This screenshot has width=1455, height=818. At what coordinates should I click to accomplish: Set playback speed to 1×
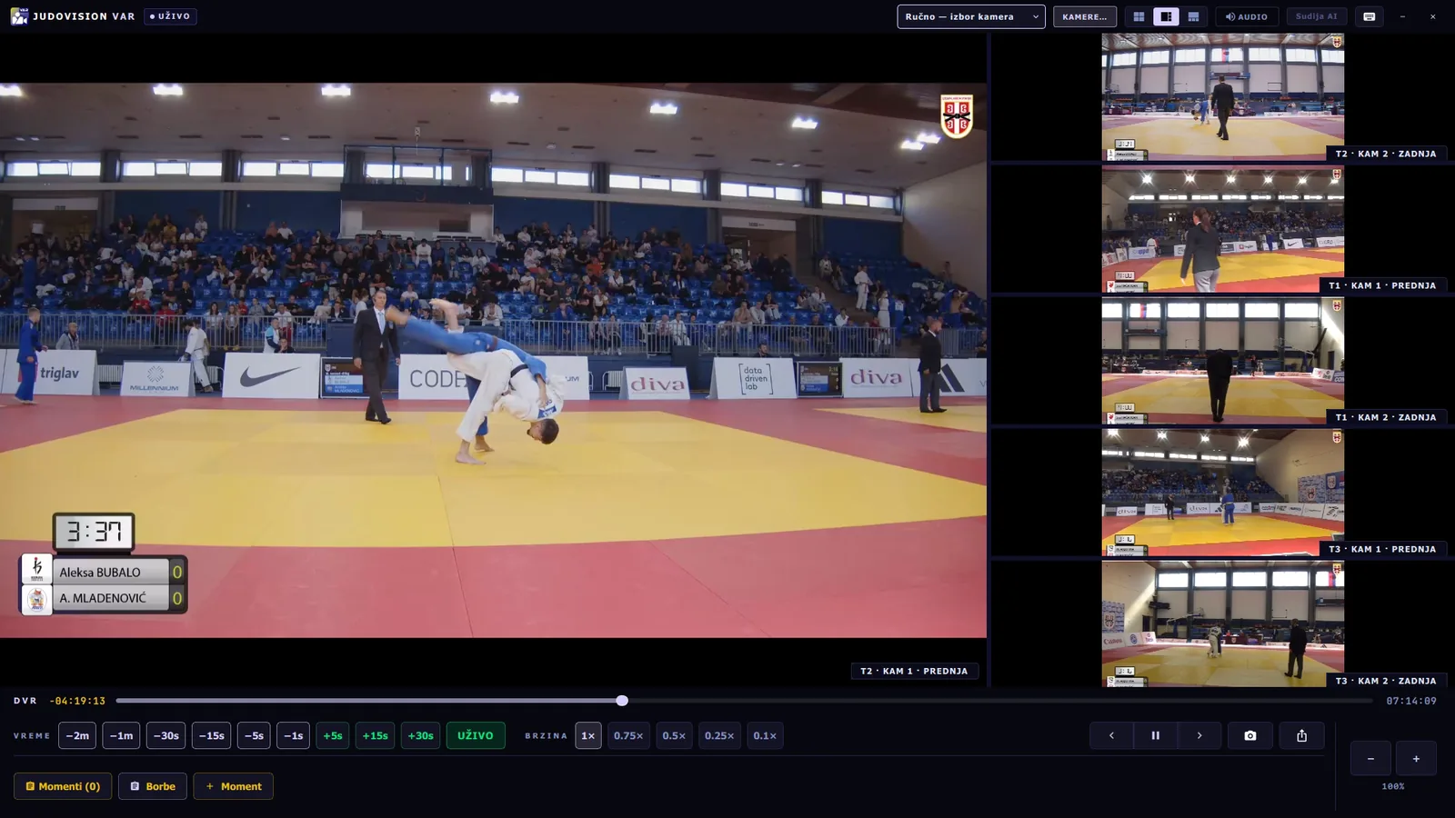[x=588, y=735]
